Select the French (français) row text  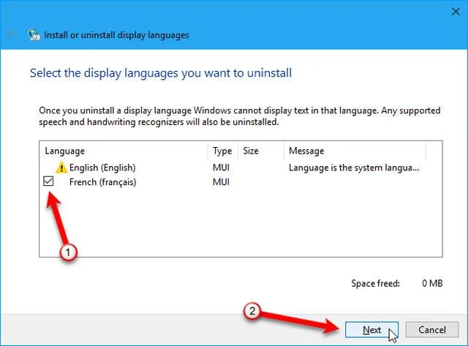click(102, 182)
